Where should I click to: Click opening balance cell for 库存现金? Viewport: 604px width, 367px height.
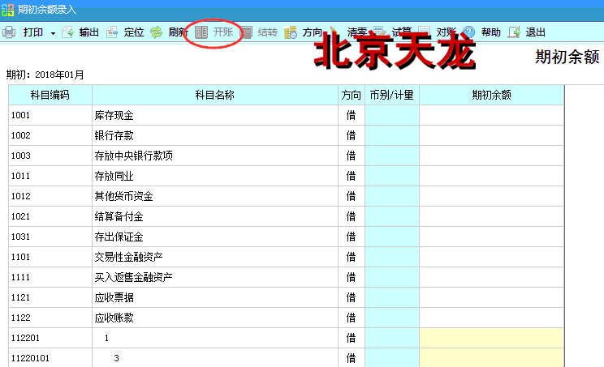click(491, 115)
